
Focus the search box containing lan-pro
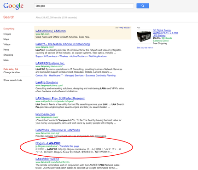click(x=84, y=6)
